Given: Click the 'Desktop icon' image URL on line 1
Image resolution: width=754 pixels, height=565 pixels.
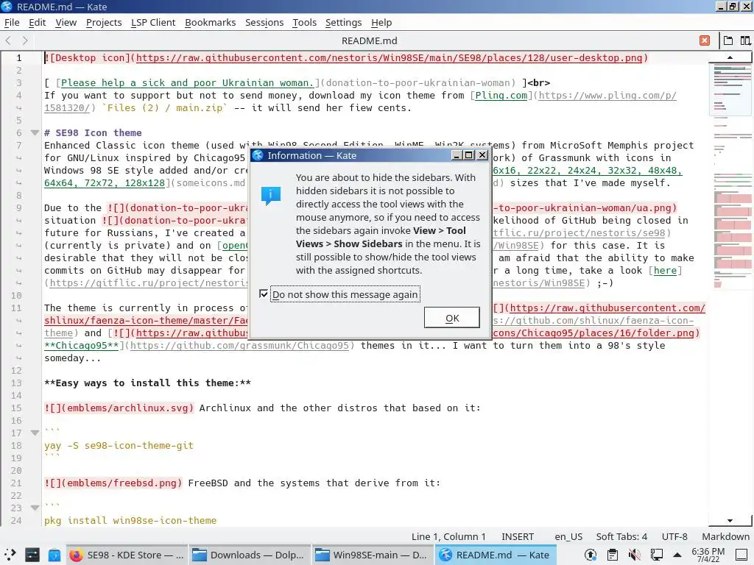Looking at the screenshot, I should tap(389, 57).
